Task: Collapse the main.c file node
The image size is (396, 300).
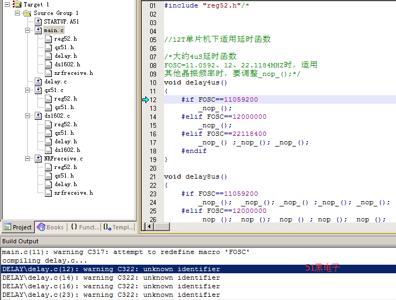Action: [28, 30]
